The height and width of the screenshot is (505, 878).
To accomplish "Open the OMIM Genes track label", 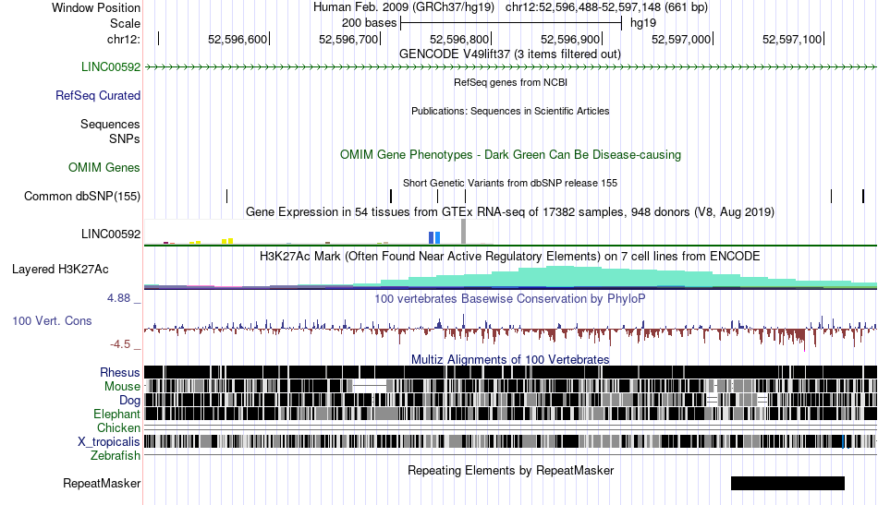I will tap(104, 168).
